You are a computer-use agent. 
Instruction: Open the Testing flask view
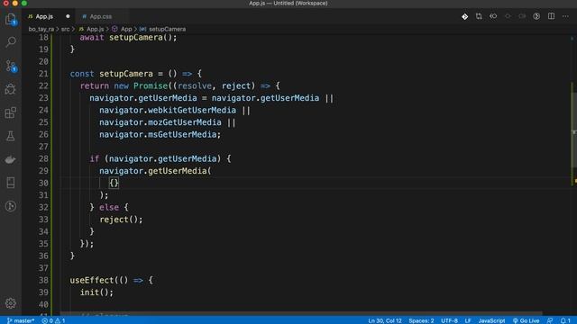coord(11,136)
